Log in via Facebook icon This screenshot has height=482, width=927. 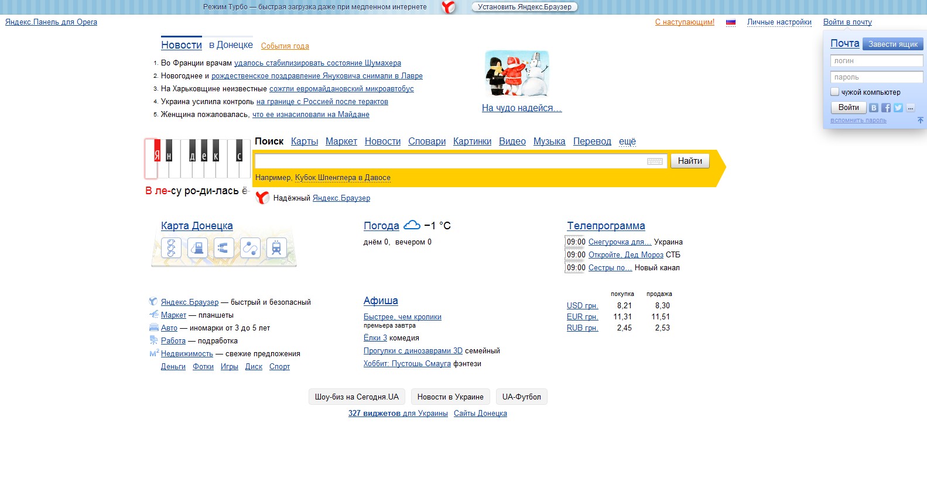tap(886, 108)
